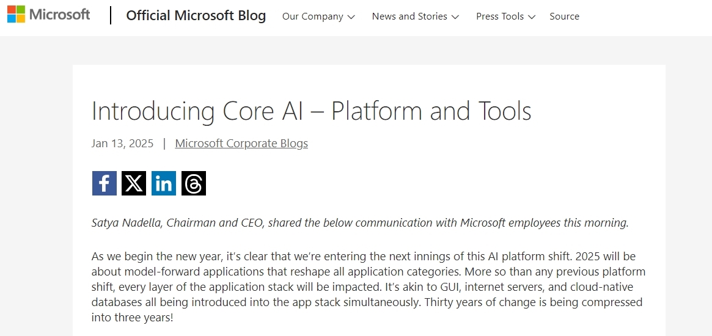The height and width of the screenshot is (336, 712).
Task: Go to Official Microsoft Blog home
Action: [x=196, y=16]
